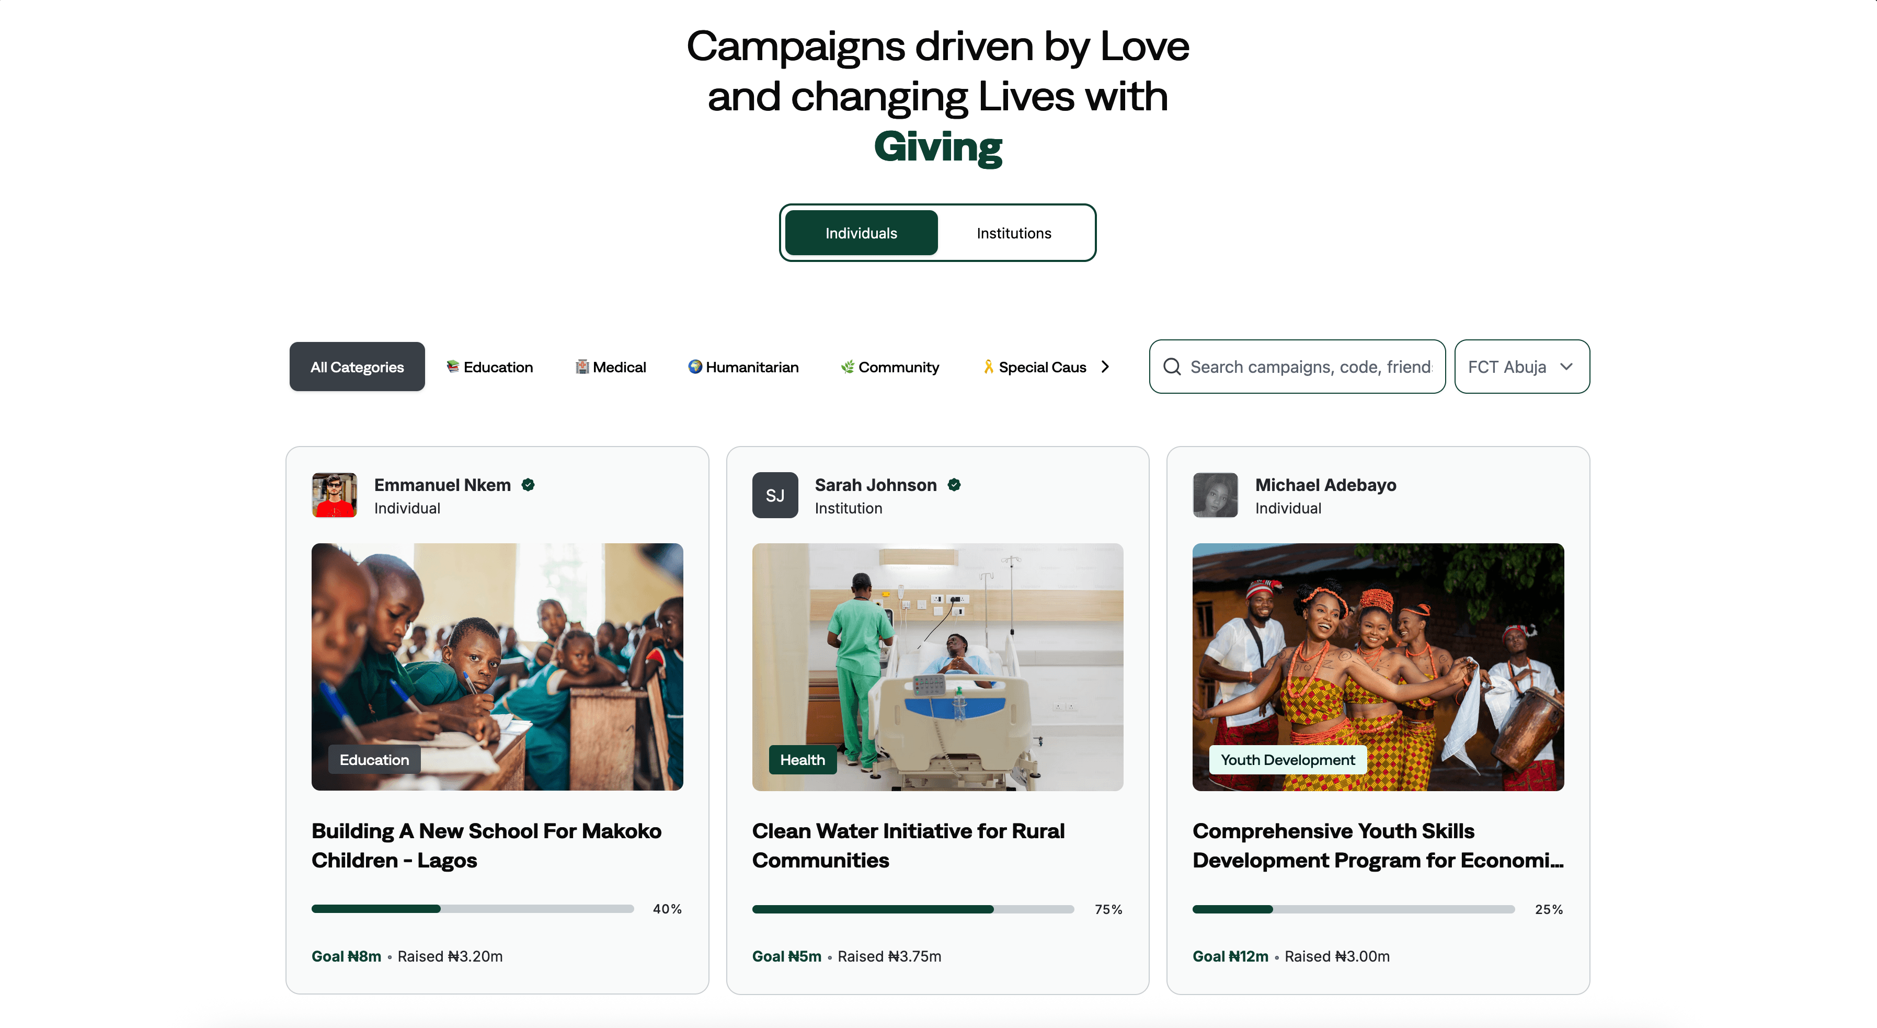Focus the Search campaigns input field

pyautogui.click(x=1310, y=367)
